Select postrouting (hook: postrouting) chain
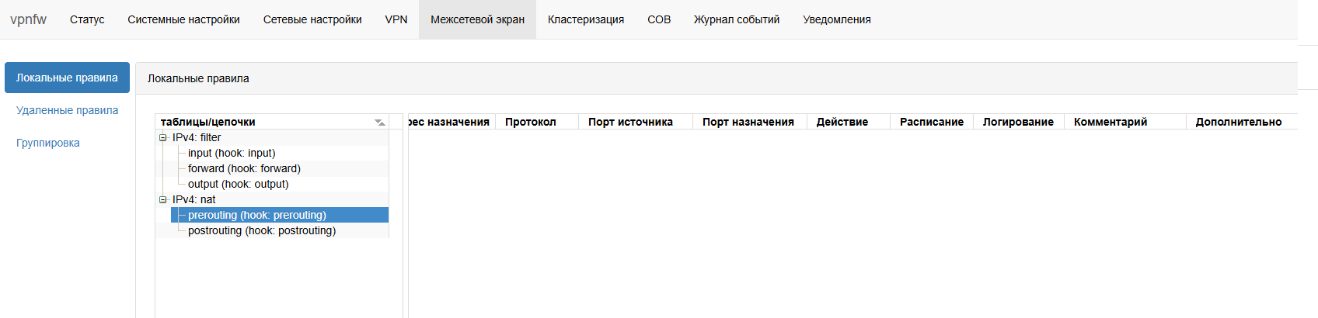1318x318 pixels. pyautogui.click(x=261, y=231)
